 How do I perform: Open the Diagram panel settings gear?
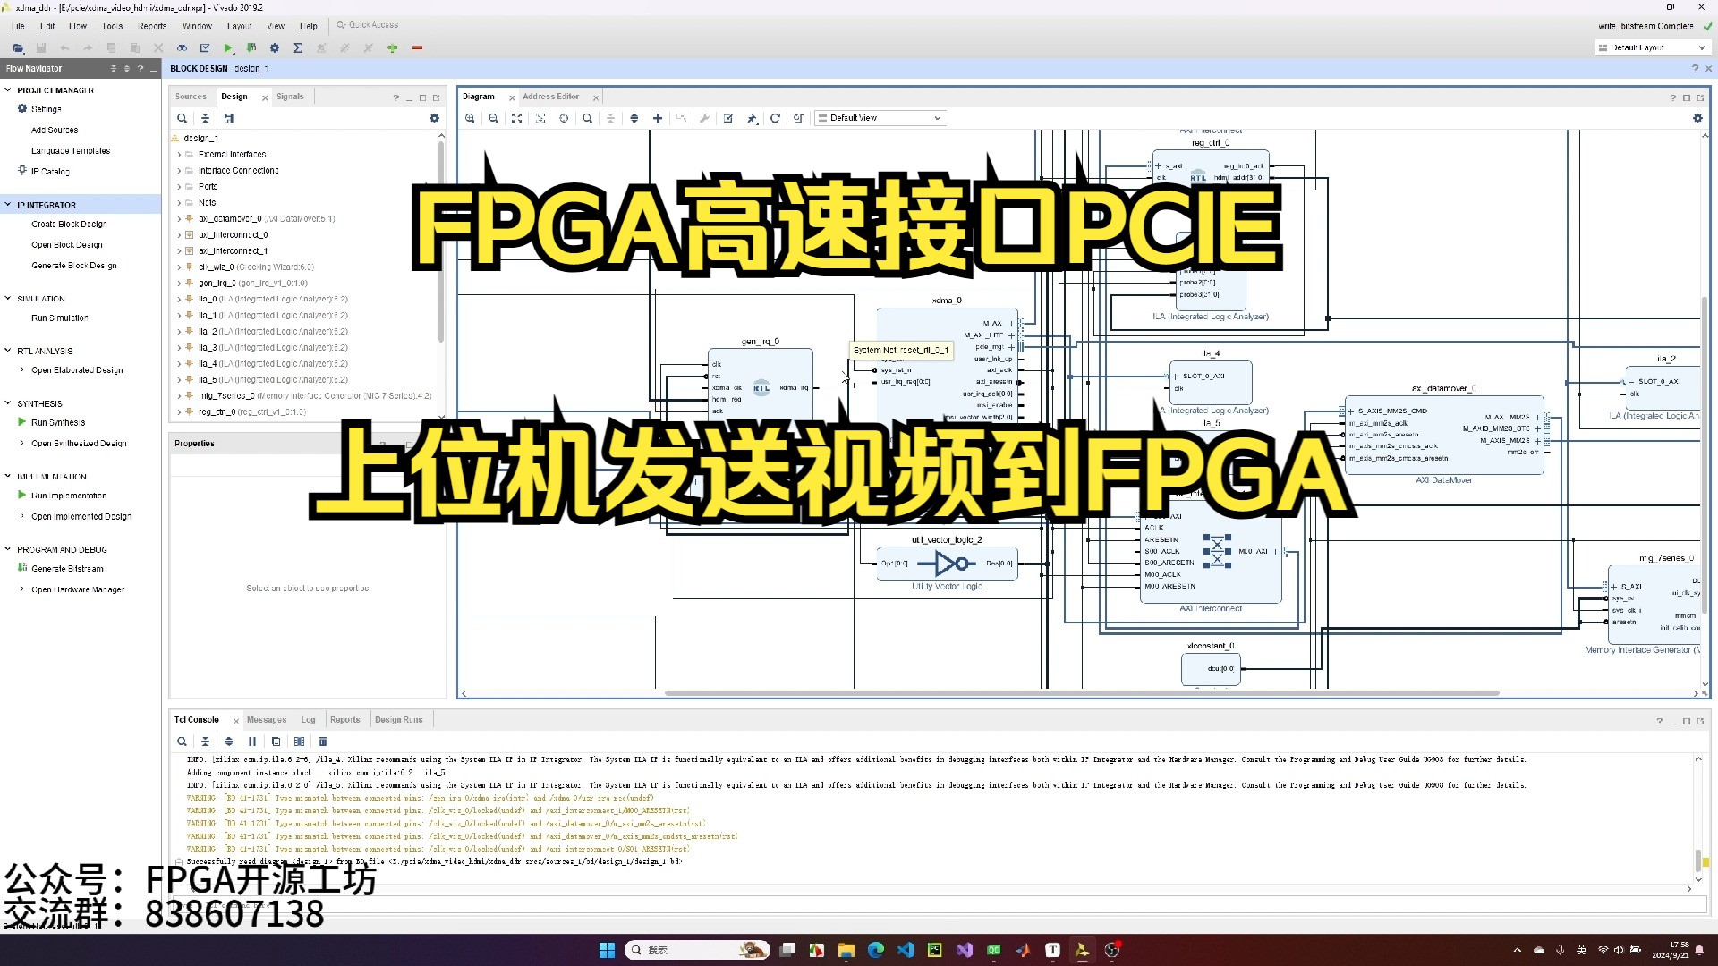coord(1697,118)
